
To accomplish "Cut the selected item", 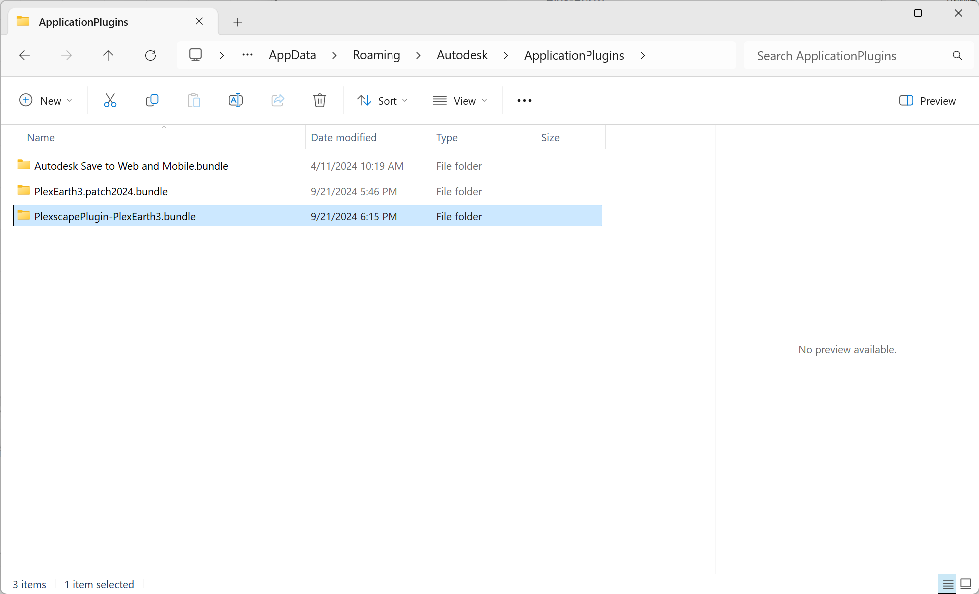I will pos(110,100).
